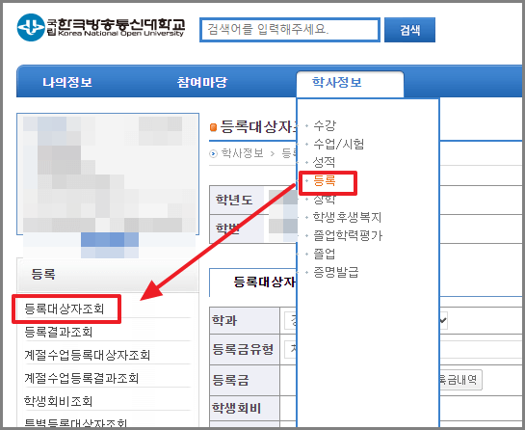
Task: Open 졸업학력평가 menu entry
Action: pyautogui.click(x=347, y=235)
